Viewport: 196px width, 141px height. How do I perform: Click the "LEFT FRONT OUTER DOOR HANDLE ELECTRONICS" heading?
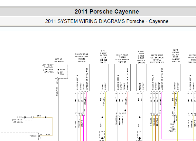tap(157, 59)
